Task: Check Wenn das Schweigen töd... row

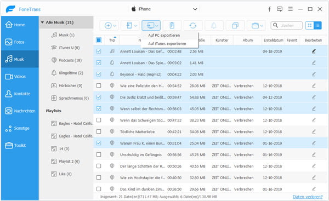Action: pos(99,120)
